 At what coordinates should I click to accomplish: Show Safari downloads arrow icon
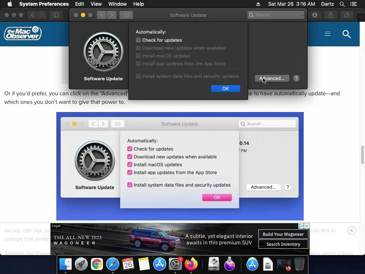tap(315, 15)
